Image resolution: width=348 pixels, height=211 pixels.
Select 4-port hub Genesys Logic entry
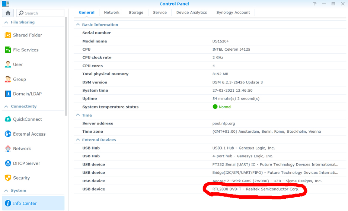[x=243, y=156]
